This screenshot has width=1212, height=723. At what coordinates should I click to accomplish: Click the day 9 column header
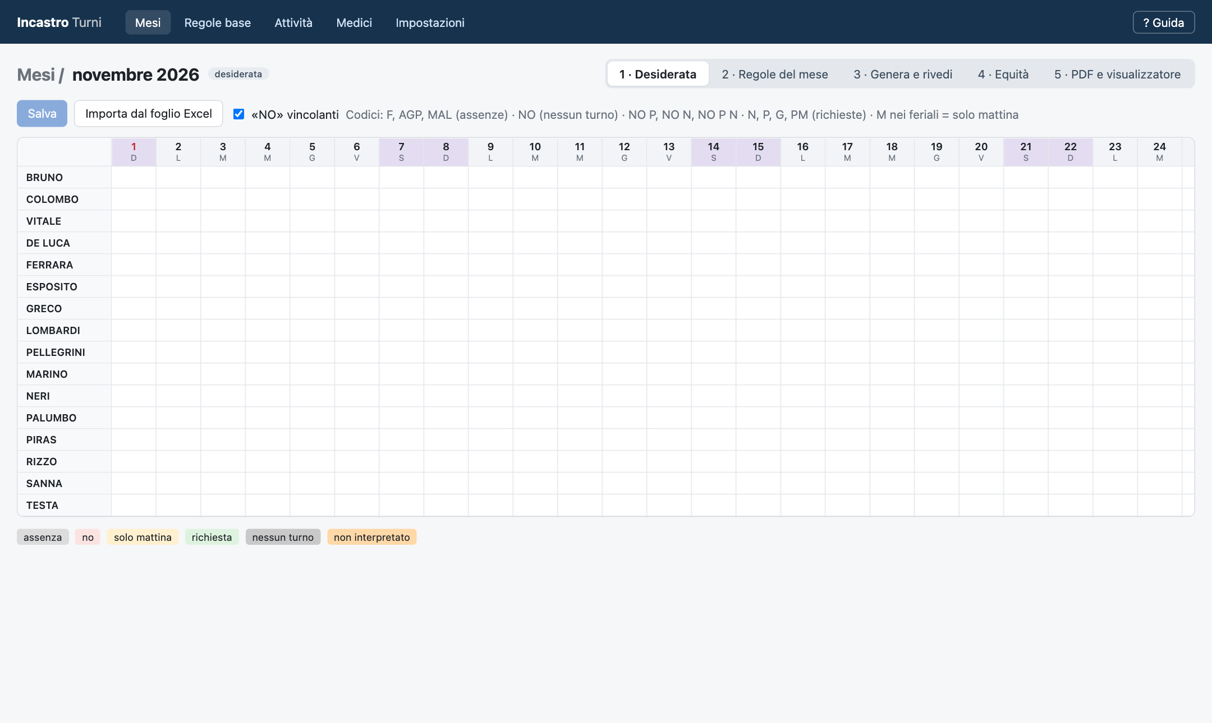(490, 152)
